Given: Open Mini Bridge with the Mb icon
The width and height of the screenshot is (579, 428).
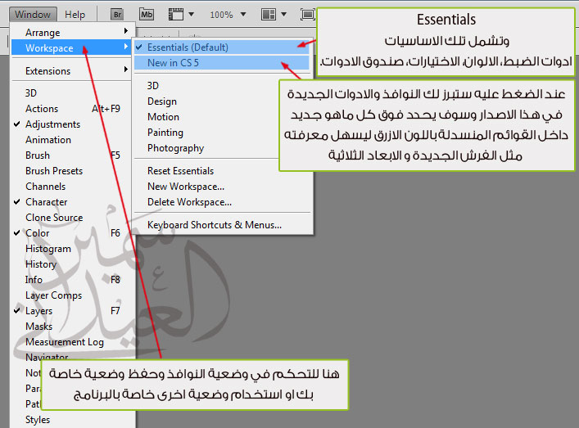Looking at the screenshot, I should tap(147, 15).
